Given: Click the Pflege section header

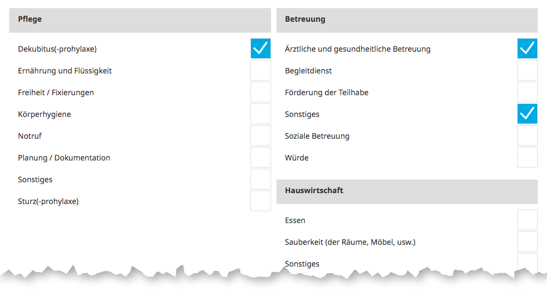Looking at the screenshot, I should [140, 20].
